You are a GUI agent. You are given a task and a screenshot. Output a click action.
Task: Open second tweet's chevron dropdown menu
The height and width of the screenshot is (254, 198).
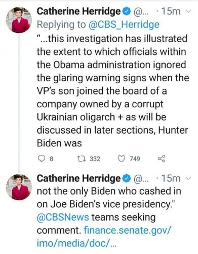pyautogui.click(x=188, y=178)
